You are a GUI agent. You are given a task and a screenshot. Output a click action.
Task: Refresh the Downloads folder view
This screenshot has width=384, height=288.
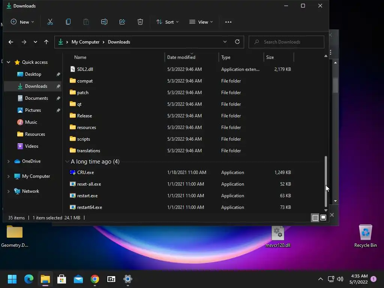tap(237, 42)
